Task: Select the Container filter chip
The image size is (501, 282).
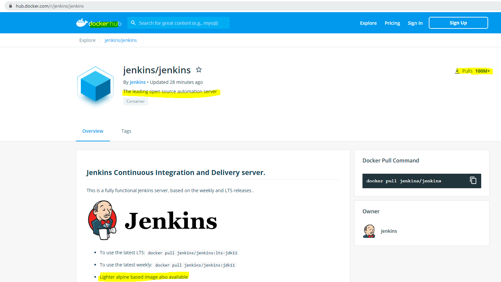Action: point(135,101)
